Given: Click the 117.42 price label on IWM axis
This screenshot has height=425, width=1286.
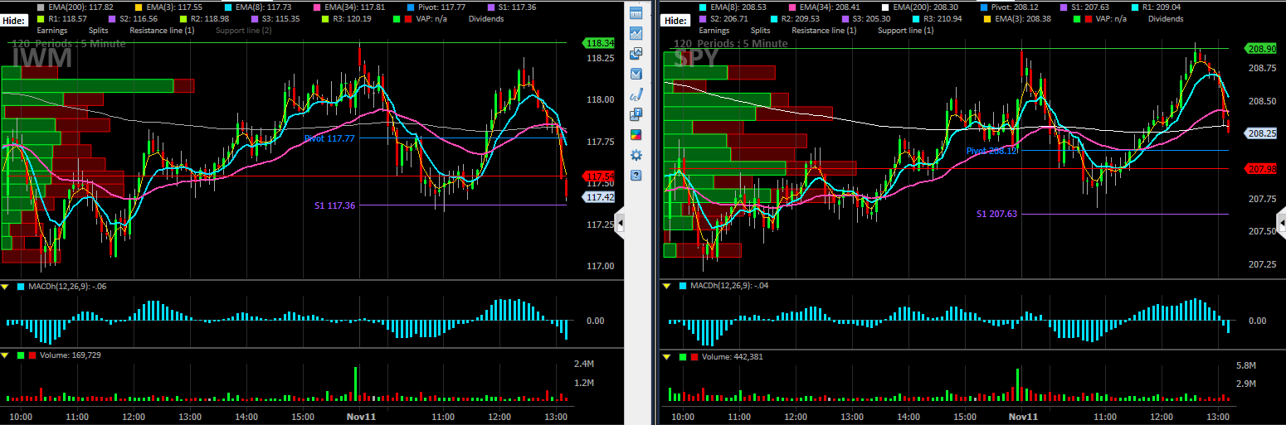Looking at the screenshot, I should [x=598, y=197].
